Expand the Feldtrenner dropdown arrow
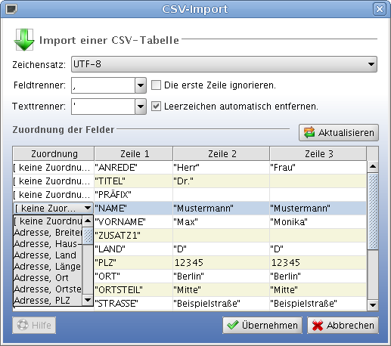 141,85
